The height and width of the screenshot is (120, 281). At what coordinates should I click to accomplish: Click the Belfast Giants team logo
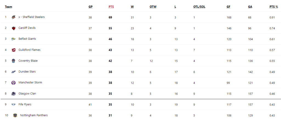[13, 39]
